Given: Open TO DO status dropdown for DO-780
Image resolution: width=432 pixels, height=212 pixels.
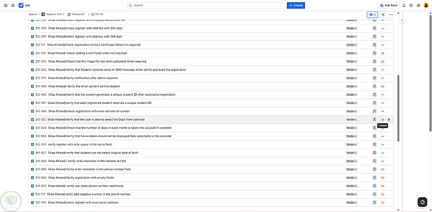Looking at the screenshot, I should [352, 203].
